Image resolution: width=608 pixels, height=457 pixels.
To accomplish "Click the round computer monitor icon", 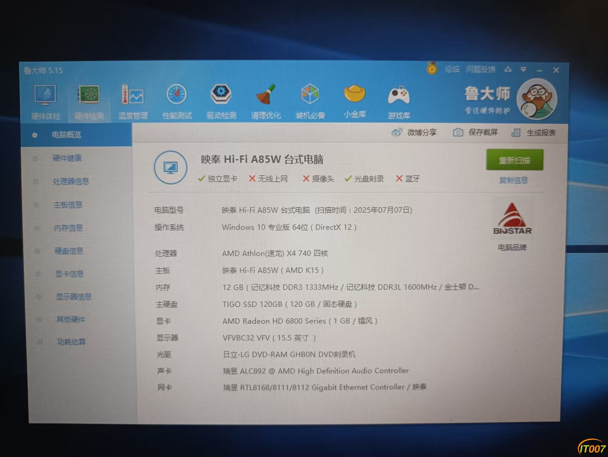I will pos(171,168).
